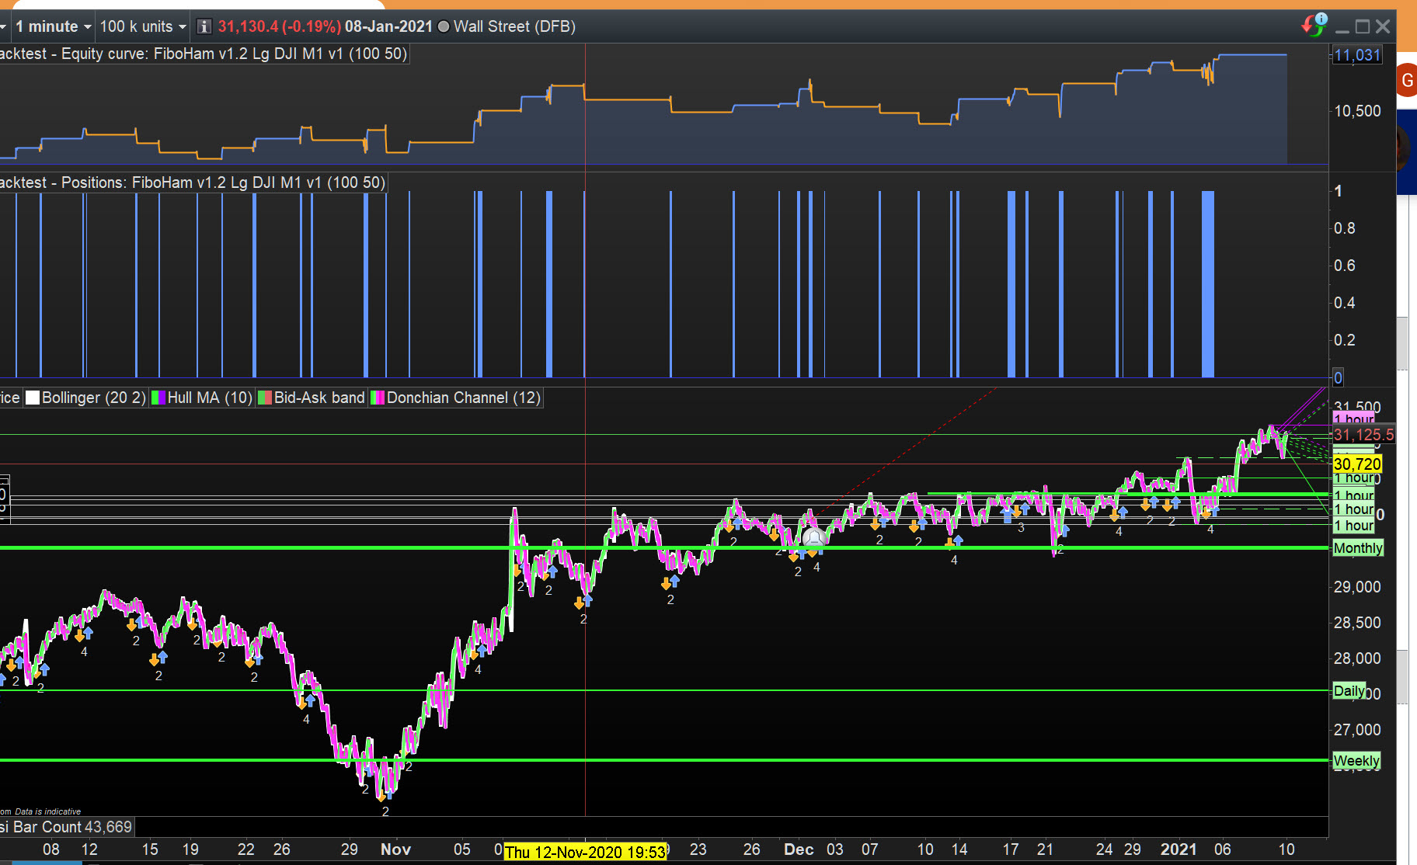The width and height of the screenshot is (1417, 865).
Task: Click the pink 1 hour label on price axis
Action: click(x=1354, y=419)
